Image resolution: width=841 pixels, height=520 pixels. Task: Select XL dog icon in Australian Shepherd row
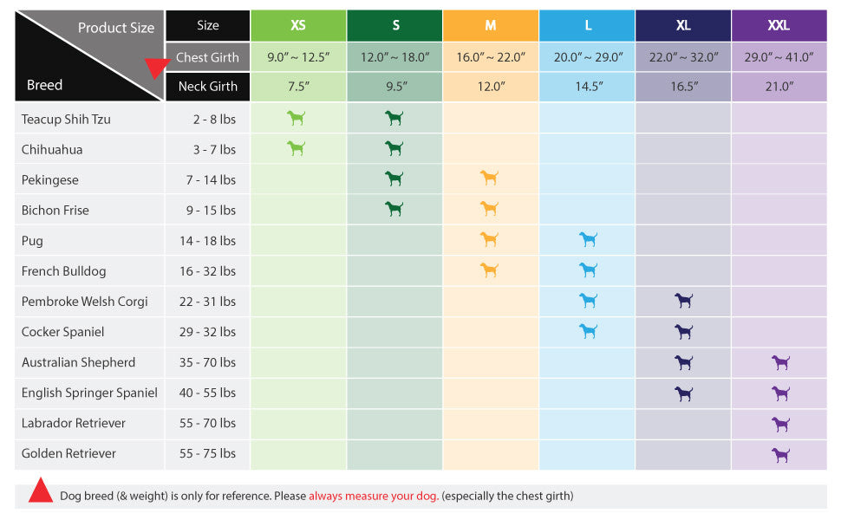pyautogui.click(x=684, y=362)
